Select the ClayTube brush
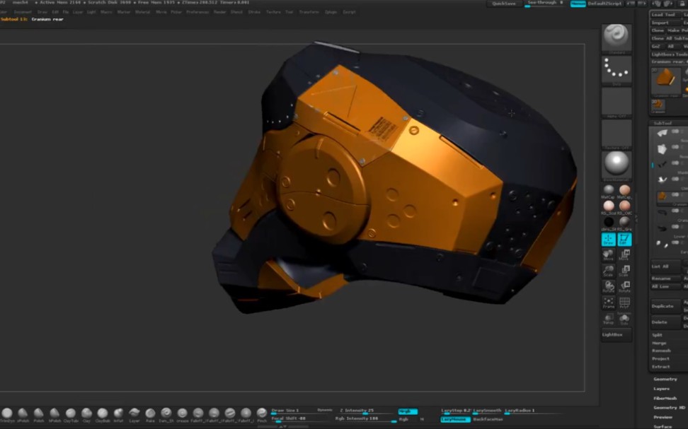The width and height of the screenshot is (688, 429). [x=71, y=414]
